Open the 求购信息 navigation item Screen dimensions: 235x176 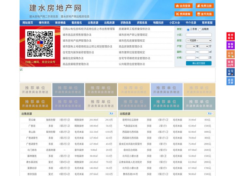pyautogui.click(x=126, y=23)
